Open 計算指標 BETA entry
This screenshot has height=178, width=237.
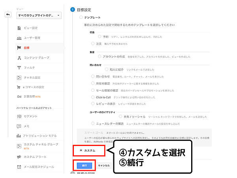click(x=32, y=97)
